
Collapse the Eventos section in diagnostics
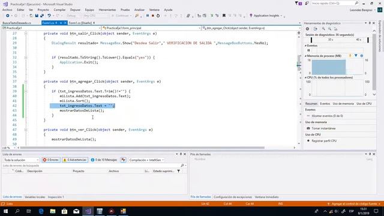[305, 46]
